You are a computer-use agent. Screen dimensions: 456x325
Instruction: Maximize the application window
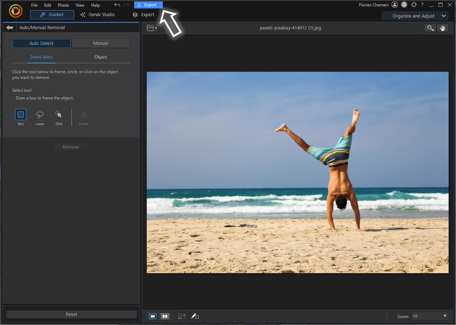pos(440,5)
